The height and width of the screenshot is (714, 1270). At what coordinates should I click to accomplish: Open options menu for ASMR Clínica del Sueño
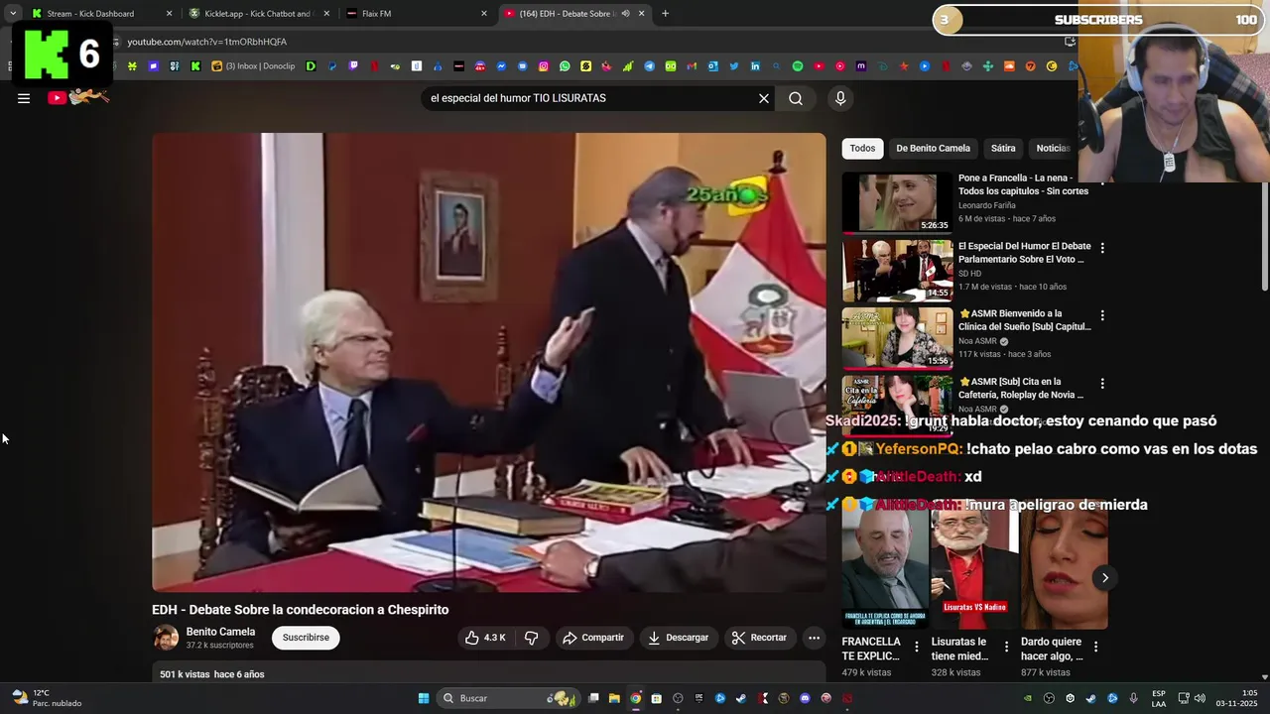point(1101,315)
